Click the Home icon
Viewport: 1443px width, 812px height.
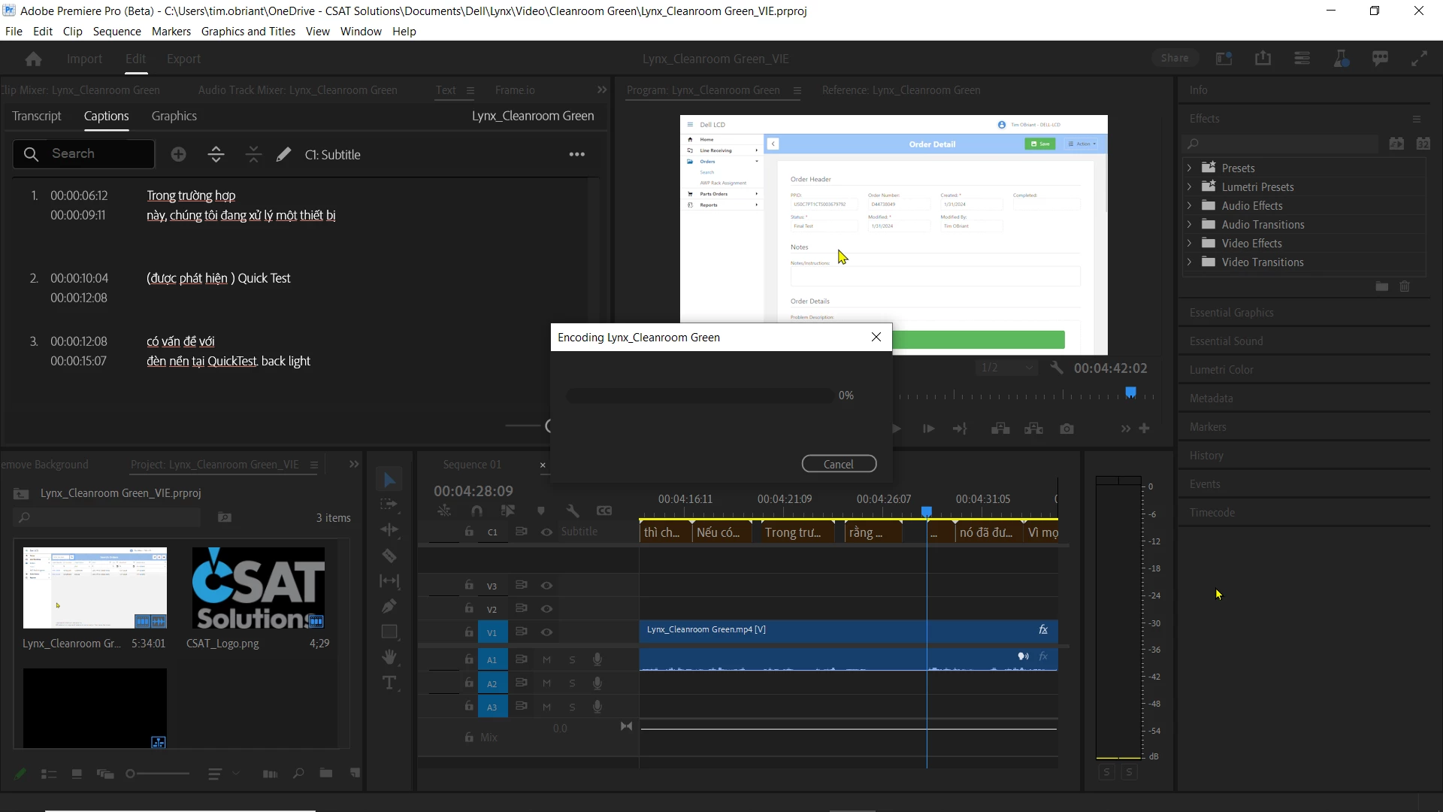33,59
